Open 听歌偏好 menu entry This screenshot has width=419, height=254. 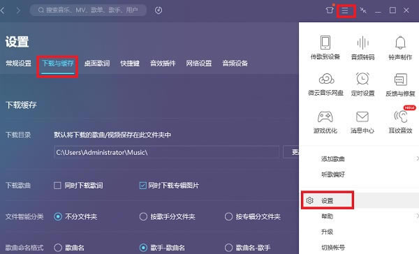(333, 174)
